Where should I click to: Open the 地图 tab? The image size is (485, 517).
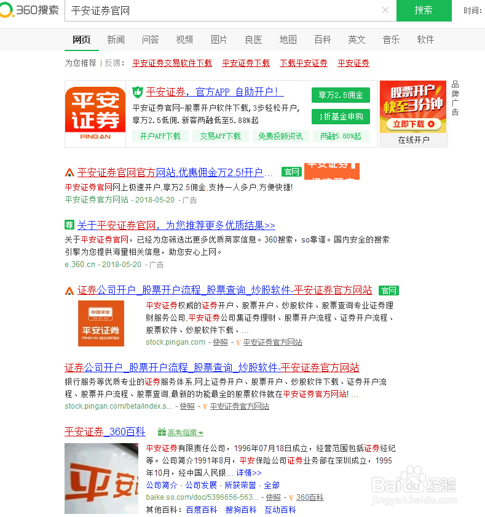point(288,39)
